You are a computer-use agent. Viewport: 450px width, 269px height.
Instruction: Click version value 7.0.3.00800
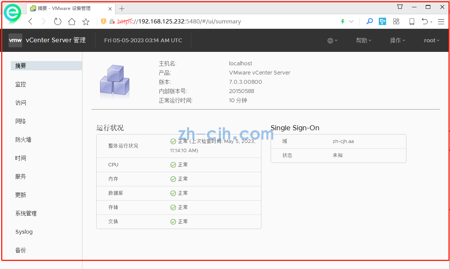pyautogui.click(x=245, y=82)
